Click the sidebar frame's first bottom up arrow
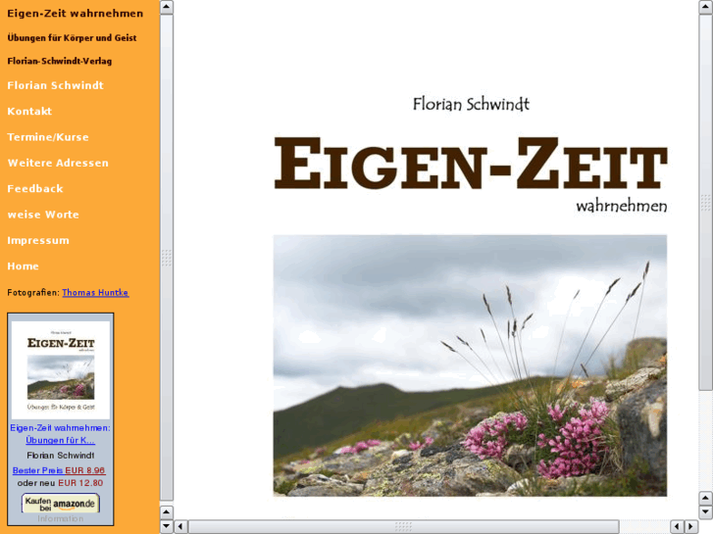This screenshot has height=534, width=713. pos(167,512)
